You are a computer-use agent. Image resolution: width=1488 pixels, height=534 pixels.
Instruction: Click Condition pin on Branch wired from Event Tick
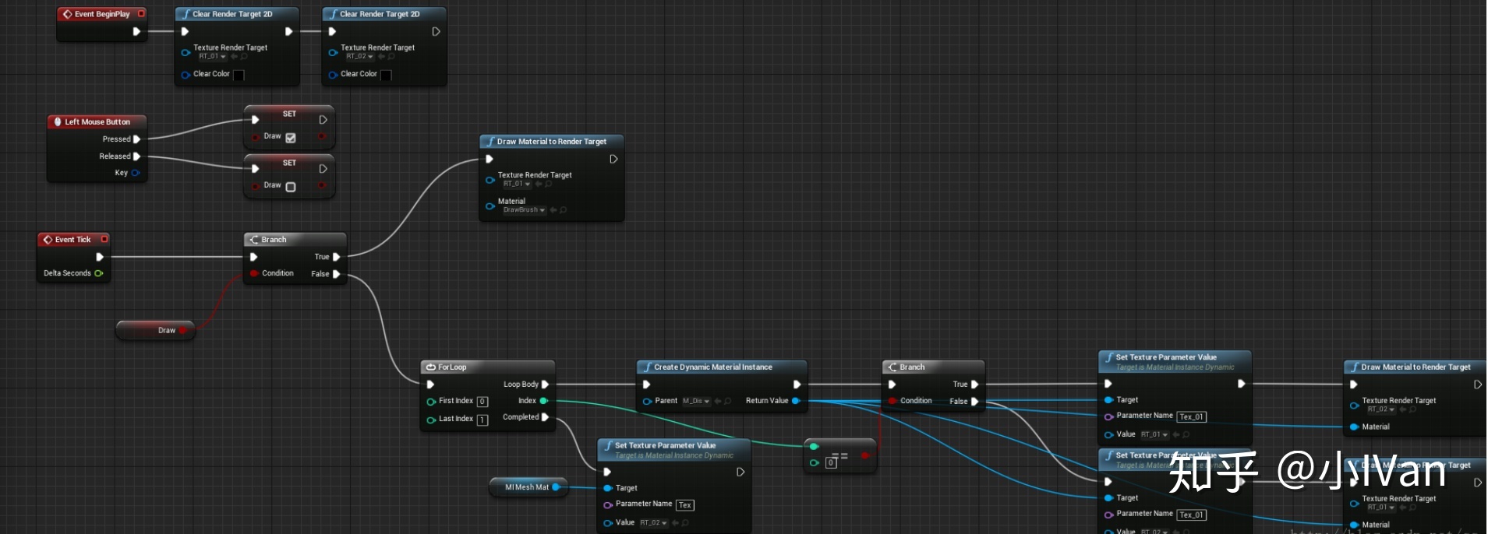click(x=254, y=273)
